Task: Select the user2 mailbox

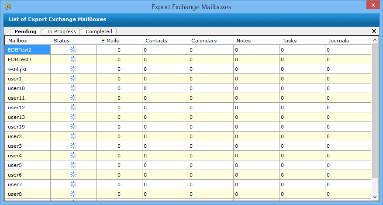Action: [28, 136]
